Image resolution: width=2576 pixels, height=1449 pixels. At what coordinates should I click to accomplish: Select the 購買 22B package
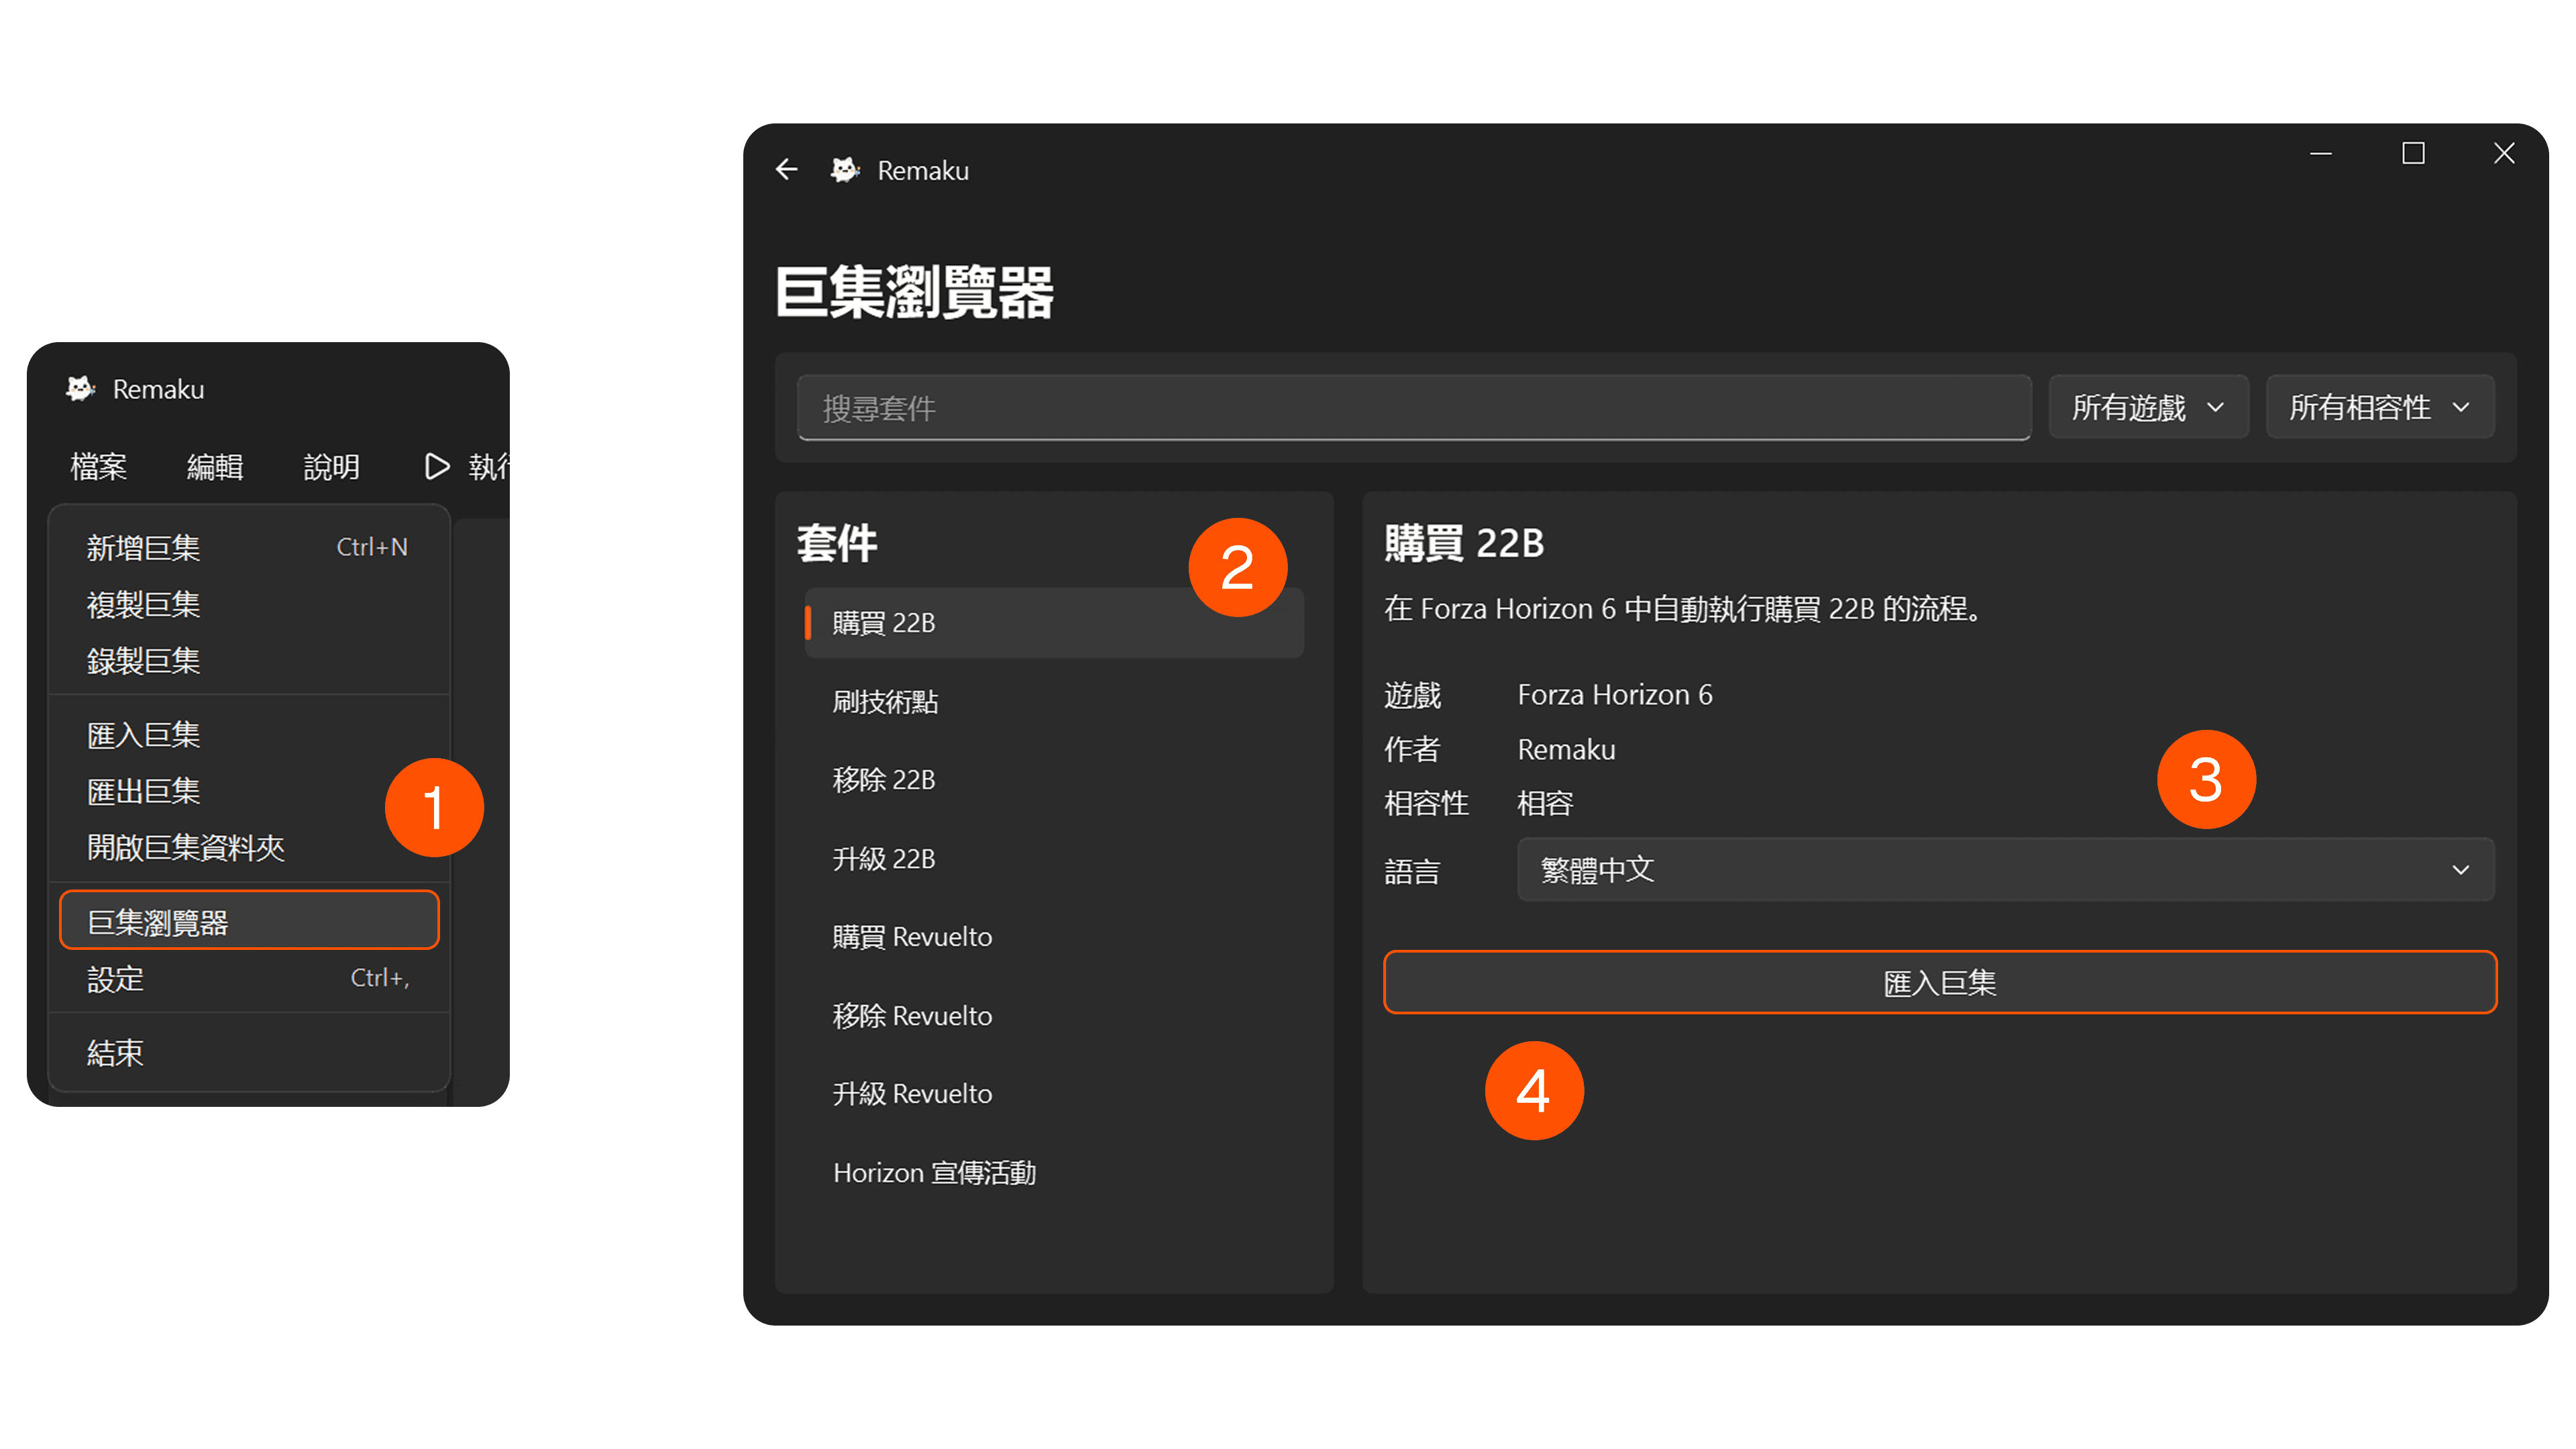pyautogui.click(x=1054, y=623)
